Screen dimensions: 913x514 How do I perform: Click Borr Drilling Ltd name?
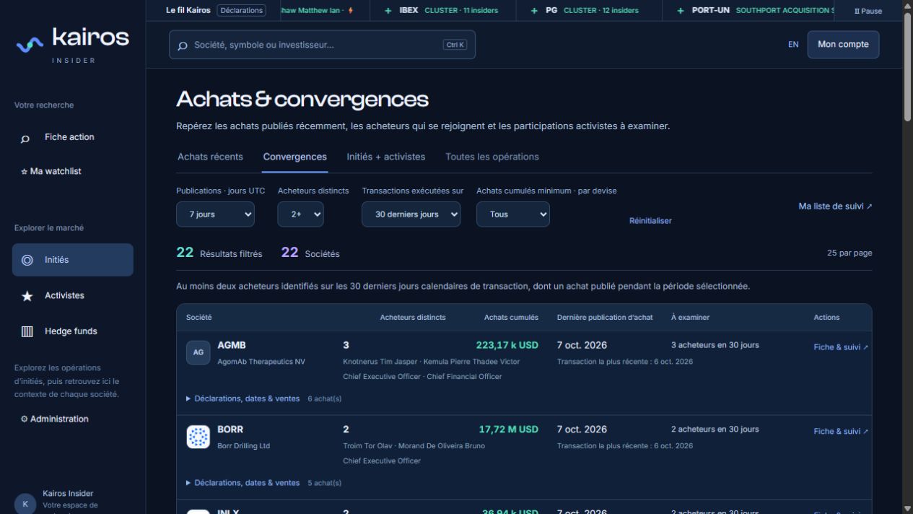click(x=243, y=446)
